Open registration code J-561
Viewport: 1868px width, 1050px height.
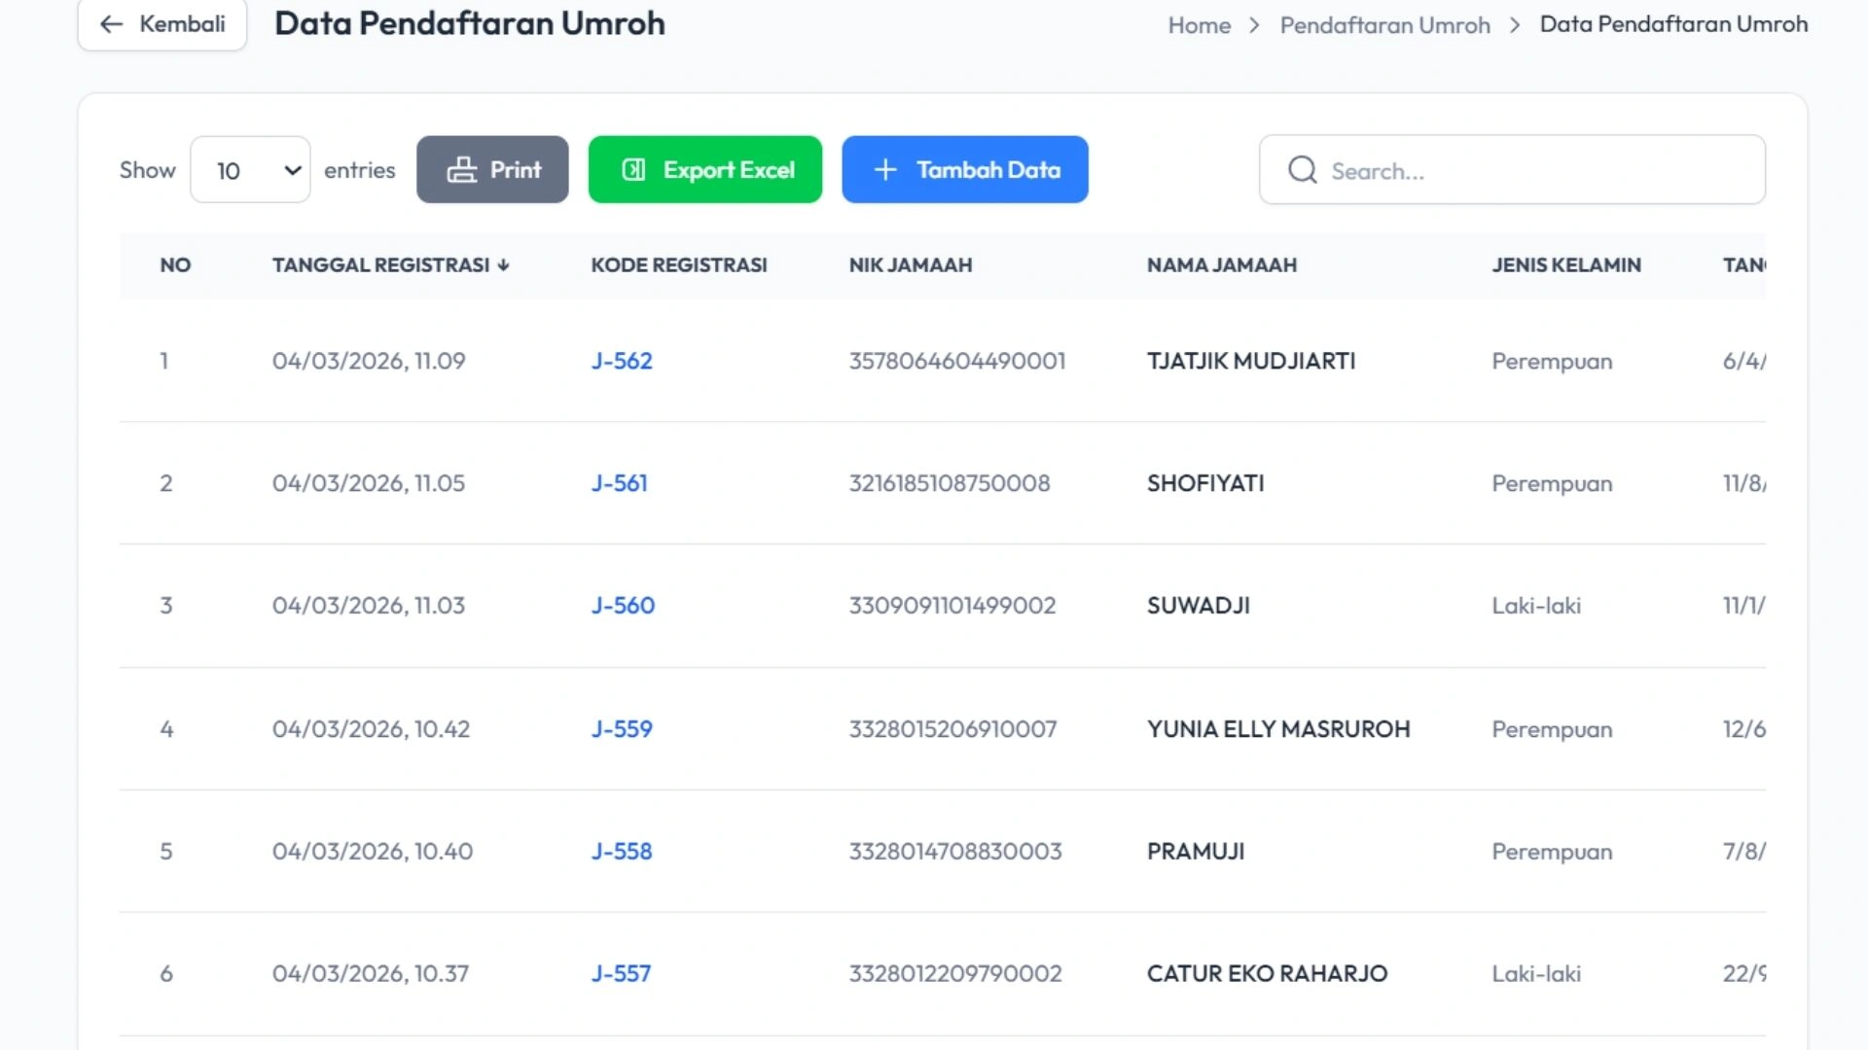coord(619,483)
